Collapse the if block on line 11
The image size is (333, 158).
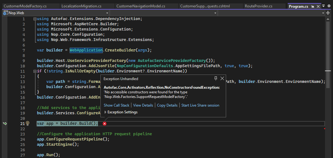point(35,71)
